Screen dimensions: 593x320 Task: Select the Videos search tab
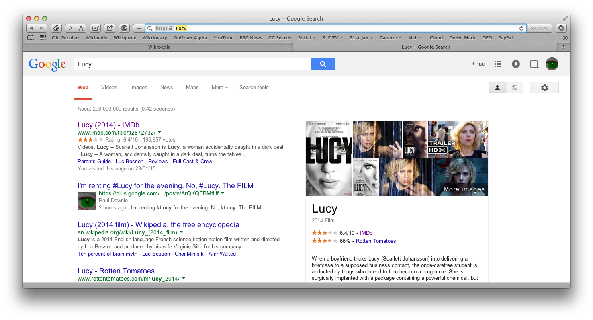[109, 87]
